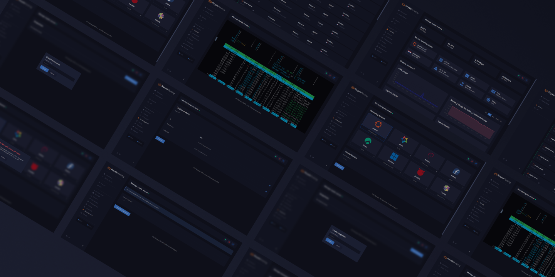Click the CentOS operating system icon
Viewport: 555px width, 277px height.
click(x=446, y=188)
